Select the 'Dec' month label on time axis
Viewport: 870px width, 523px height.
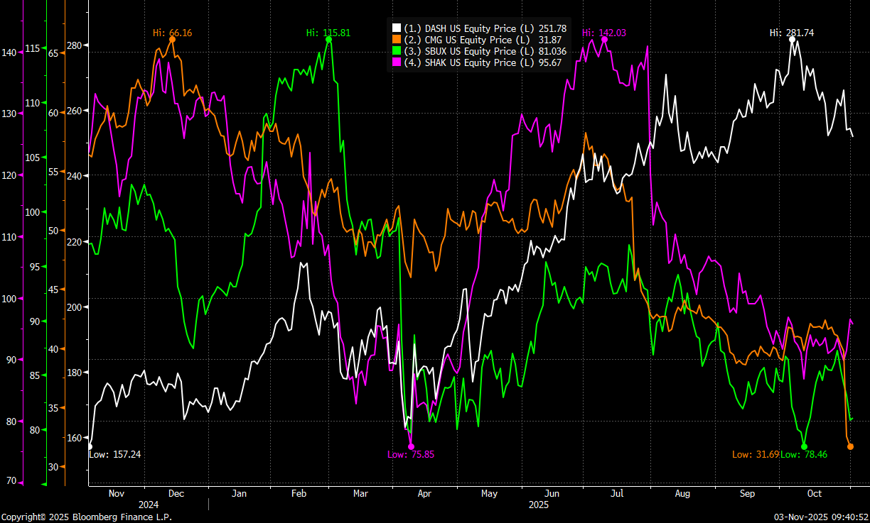tap(176, 493)
